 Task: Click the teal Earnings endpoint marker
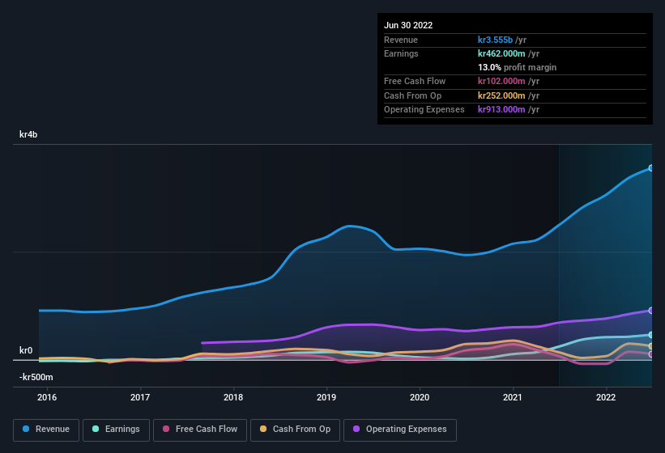tap(651, 335)
